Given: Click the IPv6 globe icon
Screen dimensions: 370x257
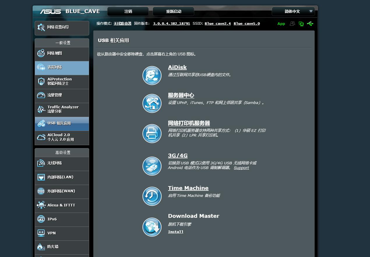Looking at the screenshot, I should coord(41,219).
